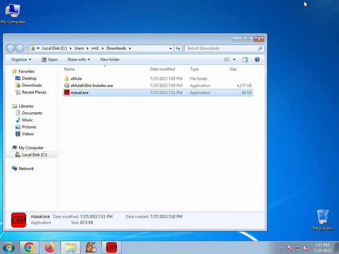Click the Windows Explorer taskbar icon
The height and width of the screenshot is (254, 339).
71,247
